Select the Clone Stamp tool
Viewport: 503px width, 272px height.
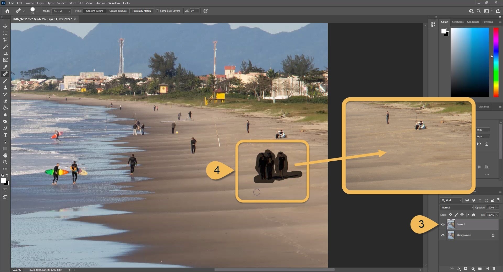[x=5, y=88]
